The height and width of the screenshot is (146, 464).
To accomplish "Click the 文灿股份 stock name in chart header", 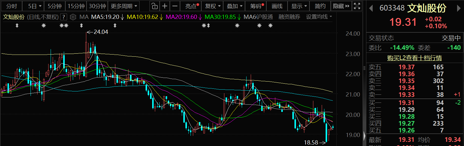I will (14, 17).
